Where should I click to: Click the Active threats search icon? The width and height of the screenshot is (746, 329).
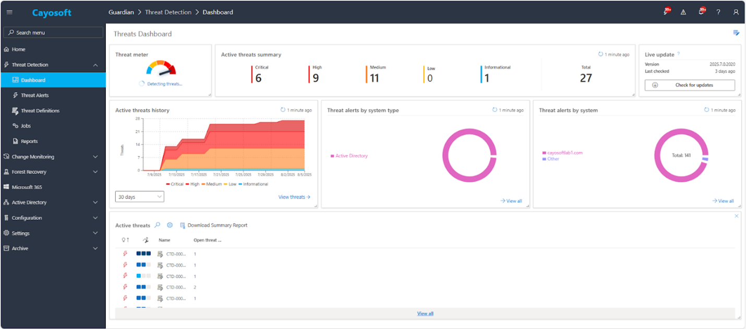click(x=158, y=225)
